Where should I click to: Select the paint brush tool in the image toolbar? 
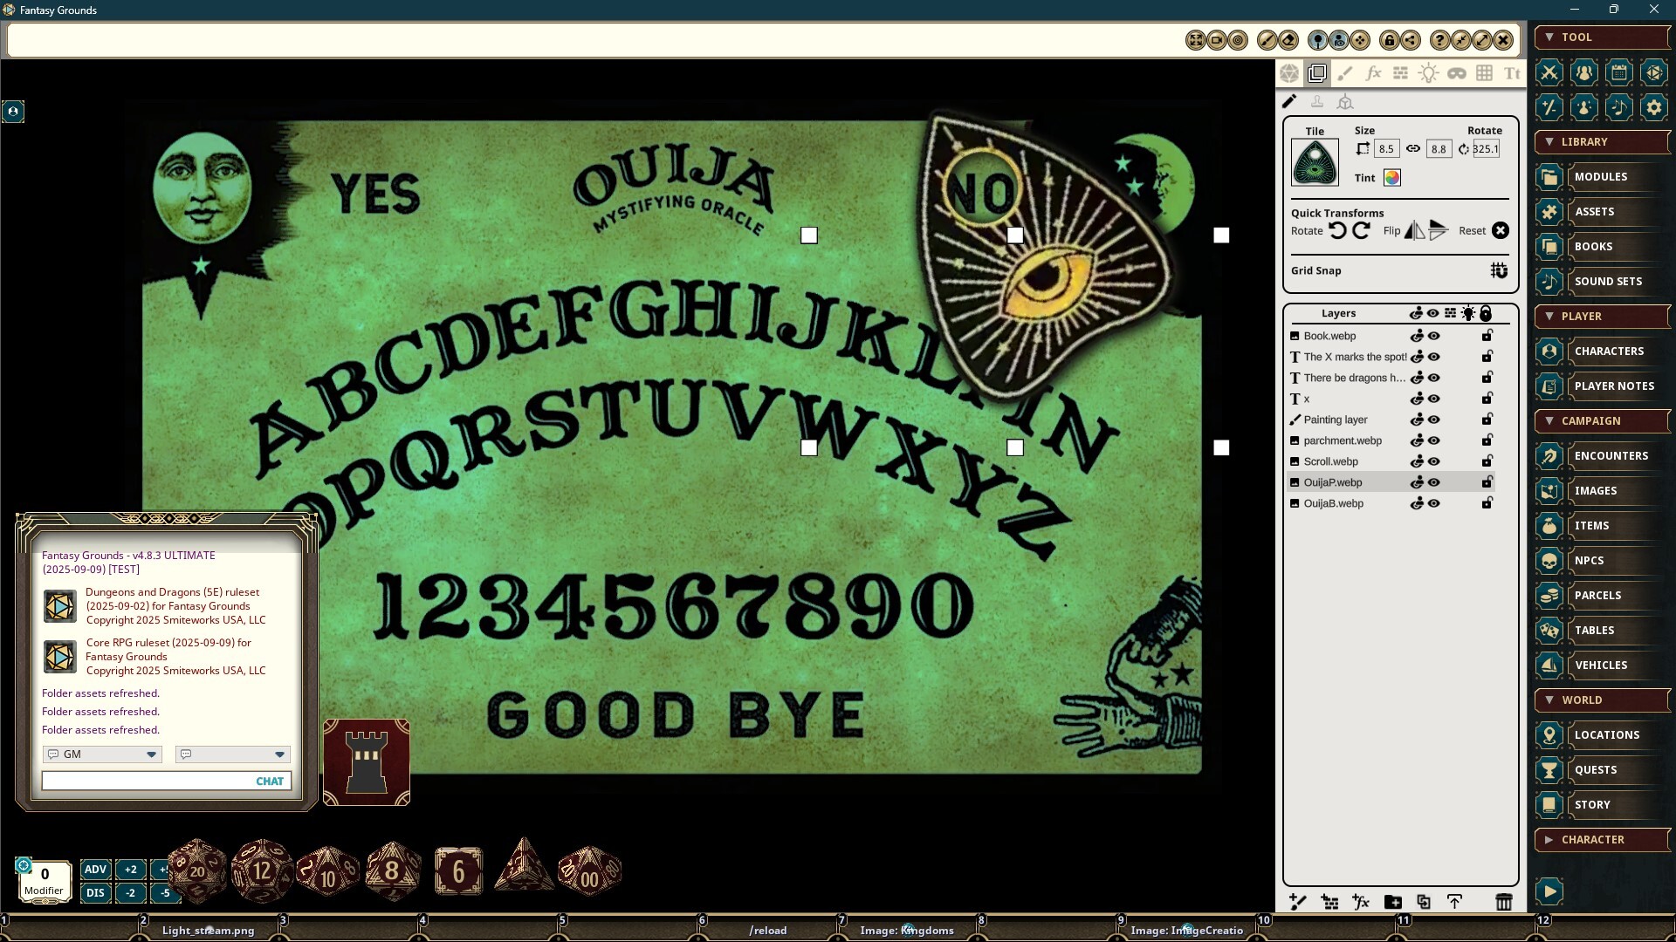pos(1345,73)
